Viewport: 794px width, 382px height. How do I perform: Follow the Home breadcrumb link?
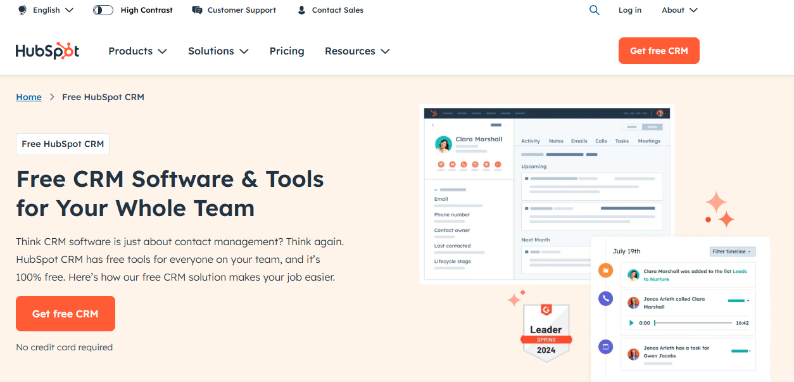[x=28, y=96]
